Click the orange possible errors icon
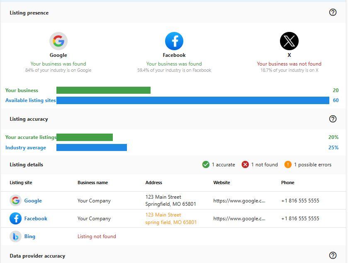 click(x=289, y=164)
